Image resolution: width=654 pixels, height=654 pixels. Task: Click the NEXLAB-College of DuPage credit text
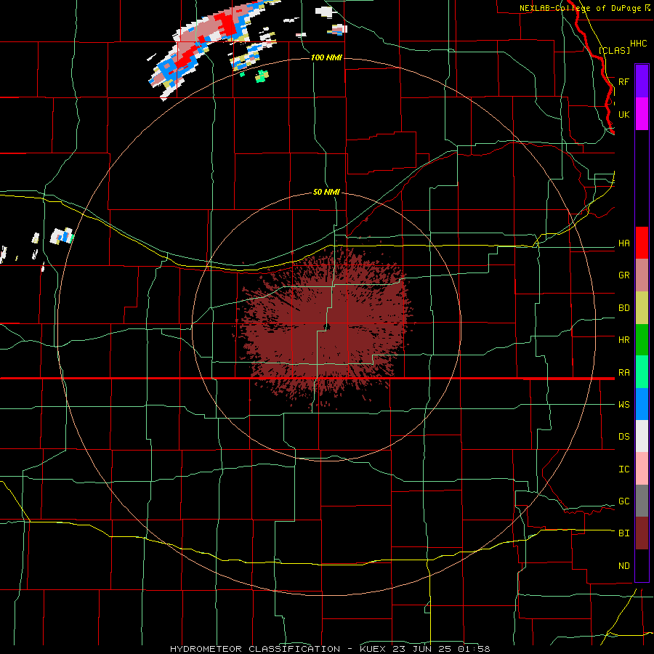(x=581, y=8)
